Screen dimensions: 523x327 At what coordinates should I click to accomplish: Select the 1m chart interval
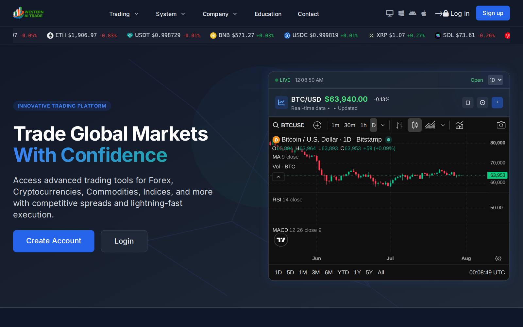coord(335,125)
